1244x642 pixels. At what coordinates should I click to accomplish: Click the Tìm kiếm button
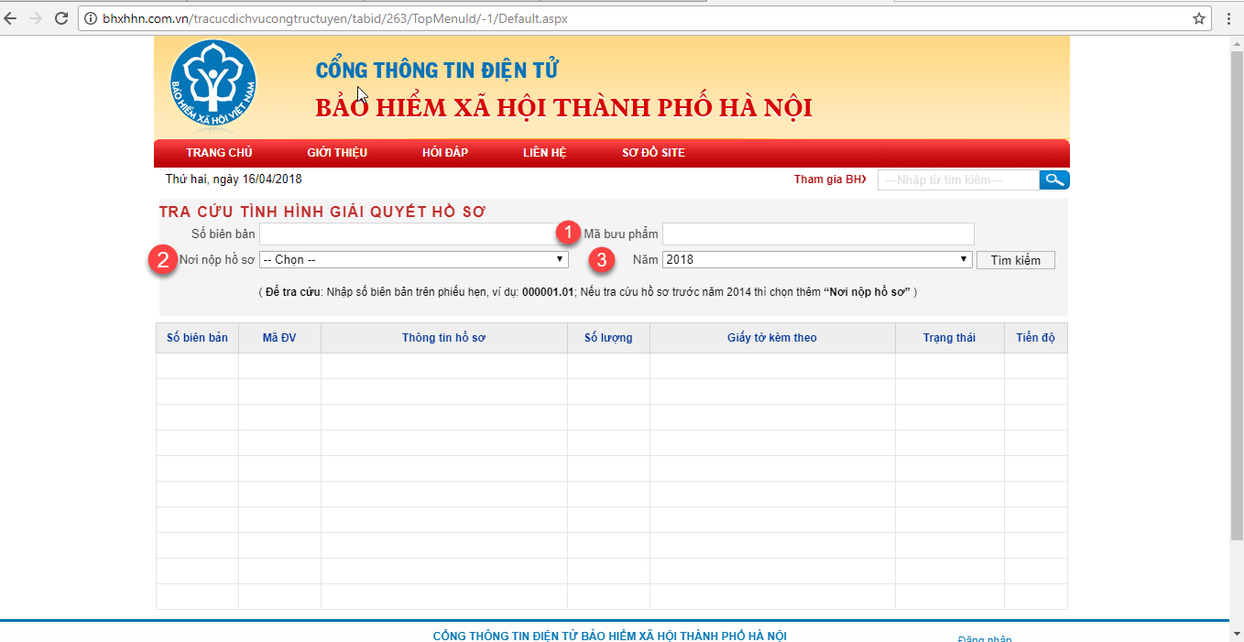point(1016,260)
